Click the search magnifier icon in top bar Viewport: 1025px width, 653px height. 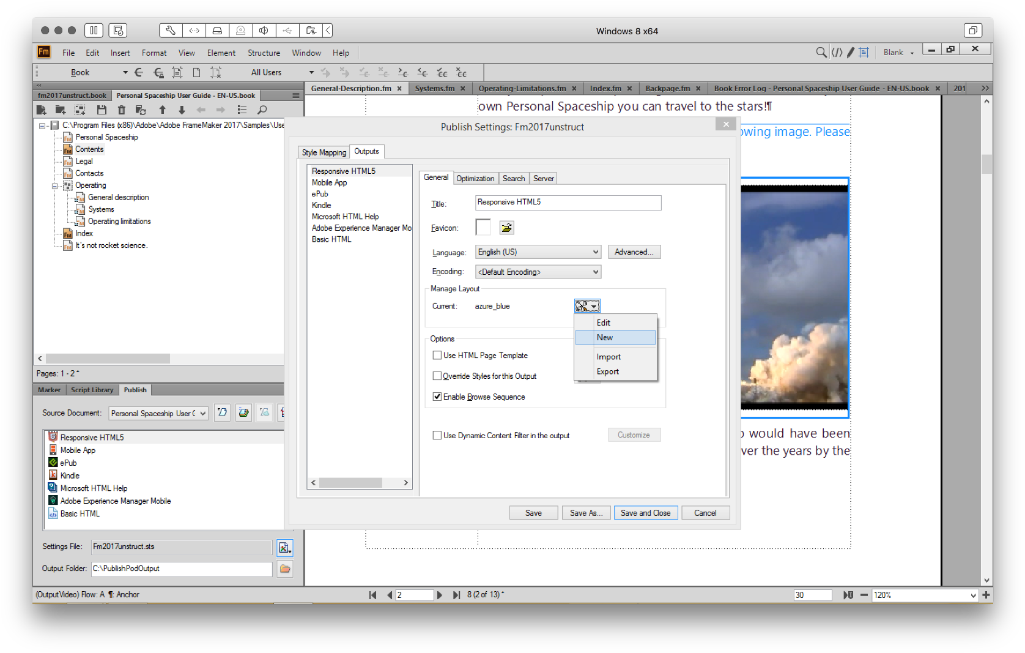click(821, 53)
